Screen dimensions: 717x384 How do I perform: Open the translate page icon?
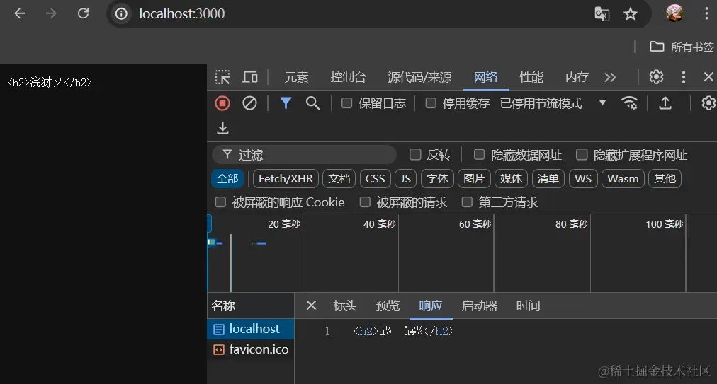pos(602,14)
